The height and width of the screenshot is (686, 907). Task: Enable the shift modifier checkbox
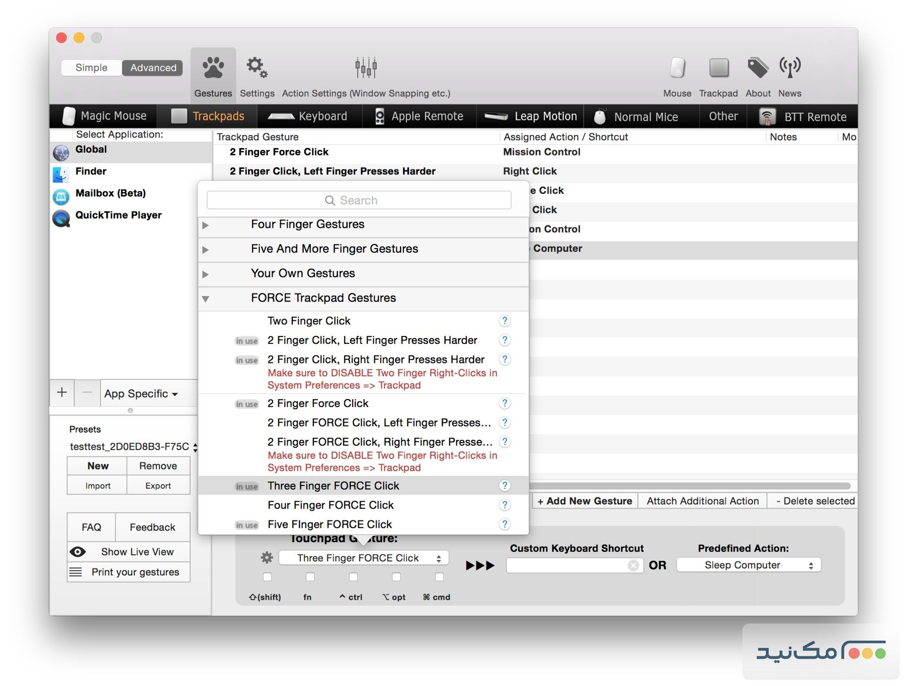[267, 577]
